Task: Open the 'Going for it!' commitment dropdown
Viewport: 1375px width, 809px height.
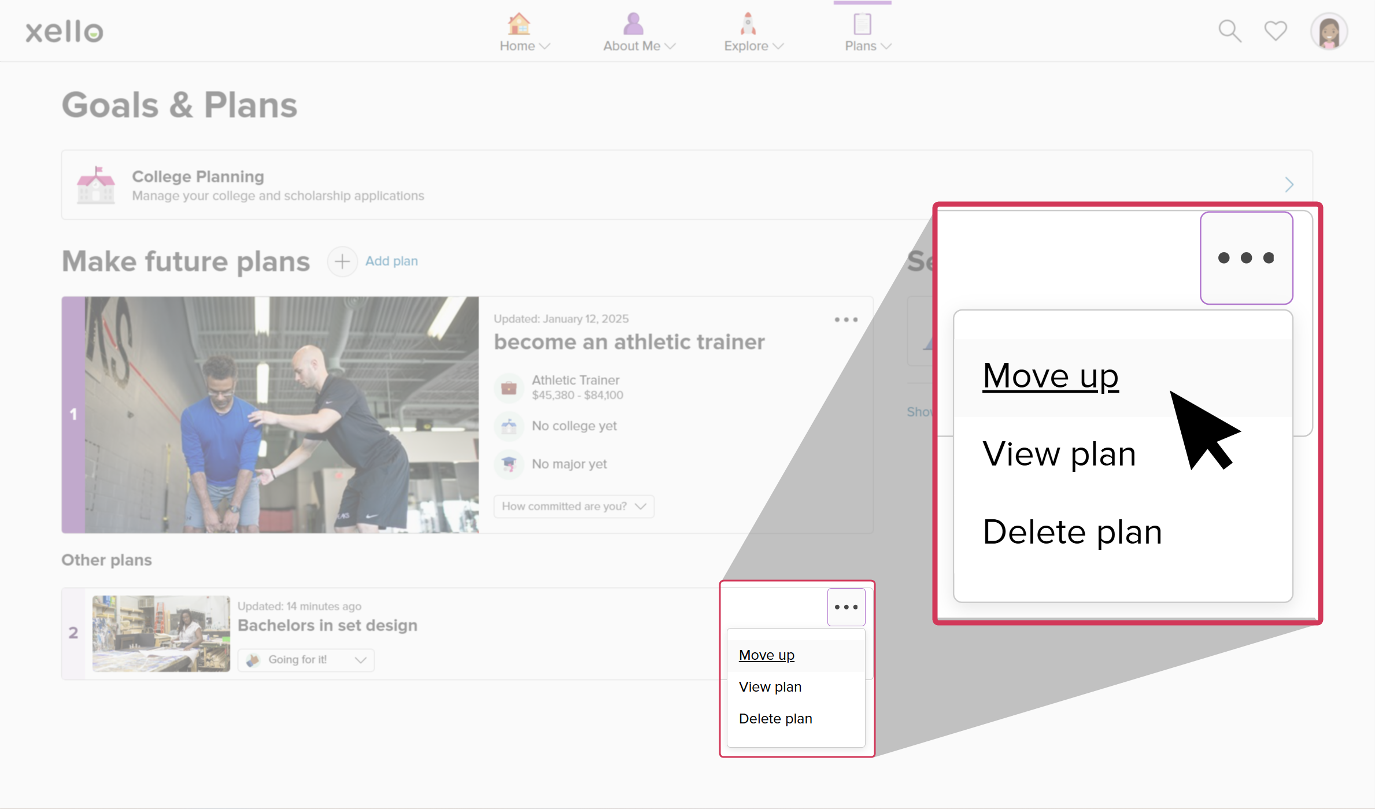Action: (x=306, y=660)
